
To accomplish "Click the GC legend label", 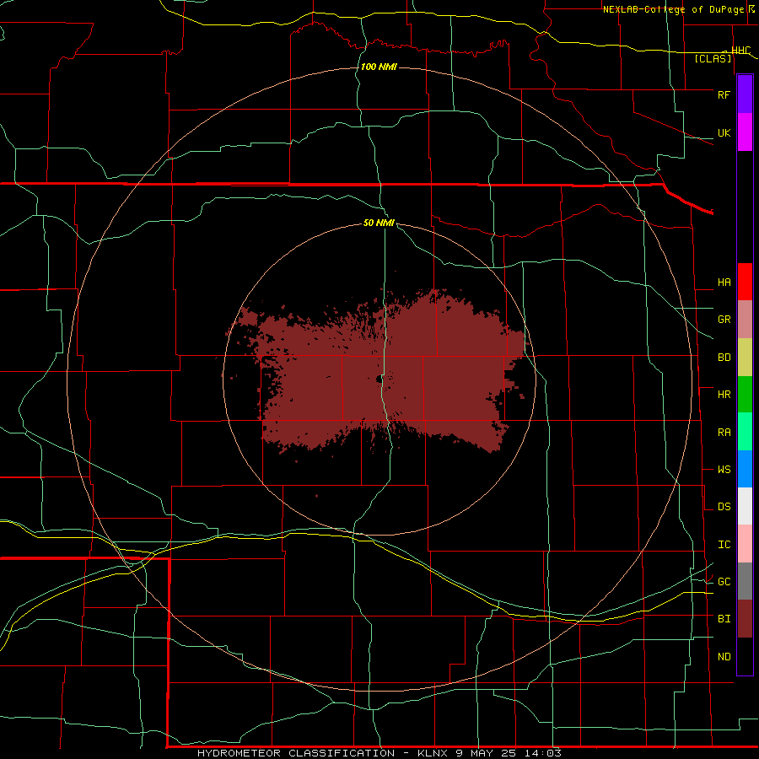I will point(724,581).
